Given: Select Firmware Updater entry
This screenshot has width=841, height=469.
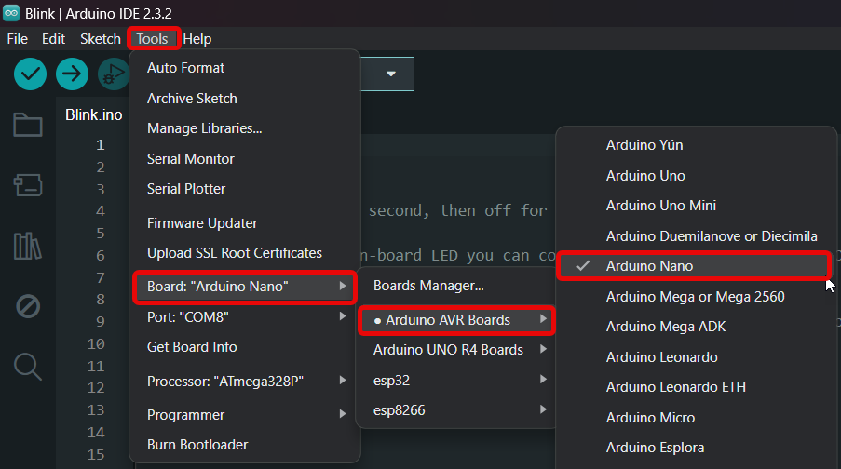Looking at the screenshot, I should 245,223.
